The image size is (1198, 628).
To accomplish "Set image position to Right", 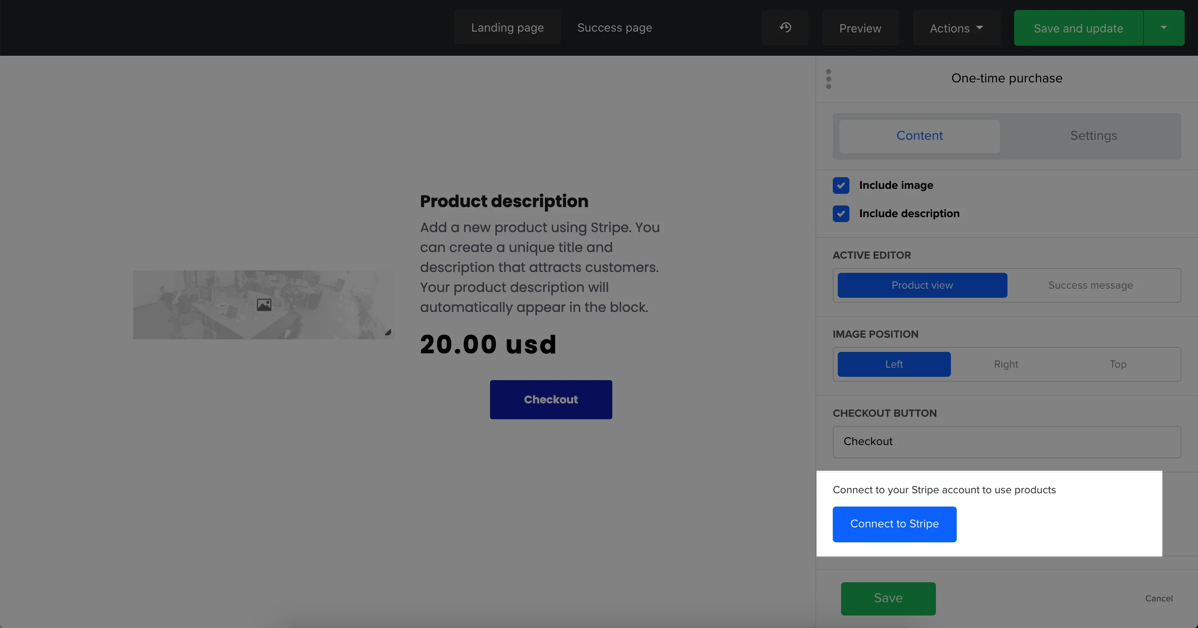I will click(x=1006, y=364).
